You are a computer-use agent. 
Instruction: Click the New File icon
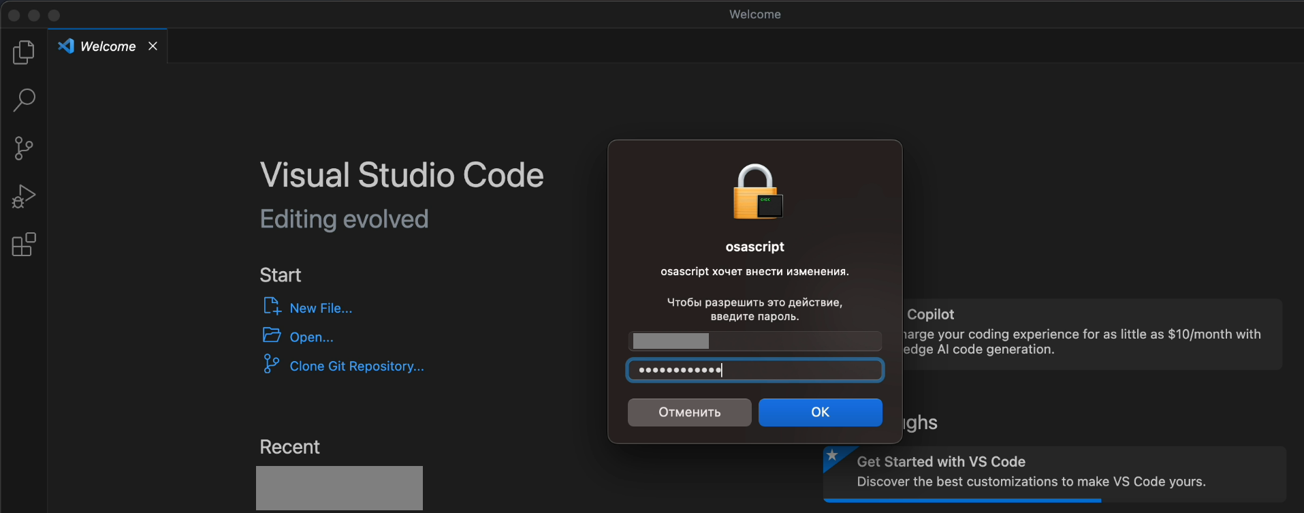point(272,307)
